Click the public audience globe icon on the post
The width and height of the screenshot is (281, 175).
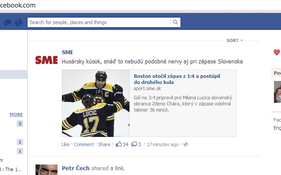[x=186, y=144]
